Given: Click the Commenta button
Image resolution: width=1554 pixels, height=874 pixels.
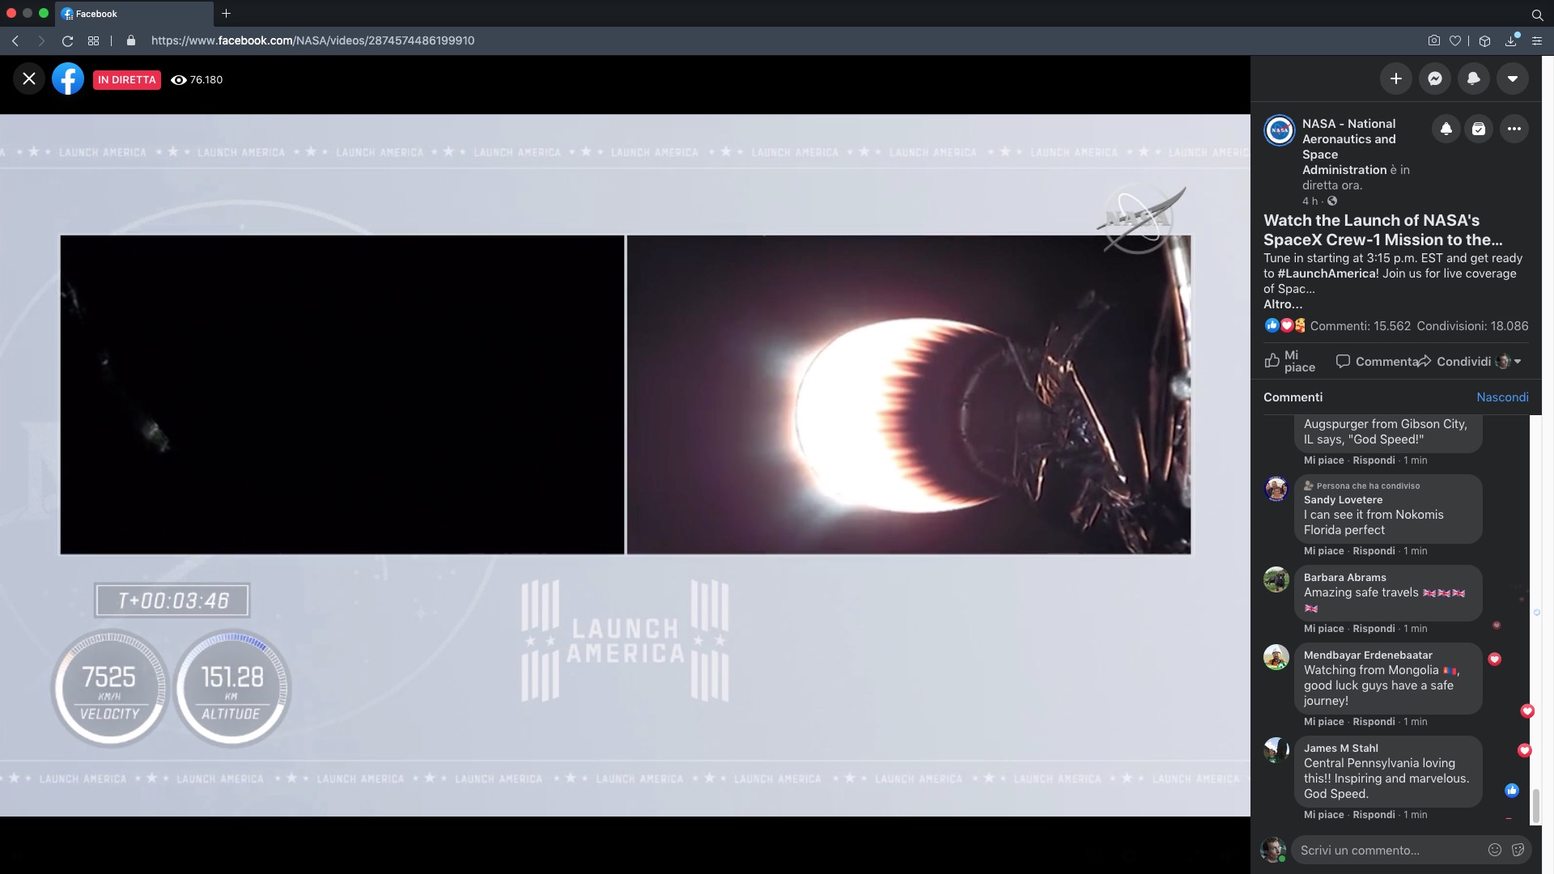Looking at the screenshot, I should (x=1376, y=361).
